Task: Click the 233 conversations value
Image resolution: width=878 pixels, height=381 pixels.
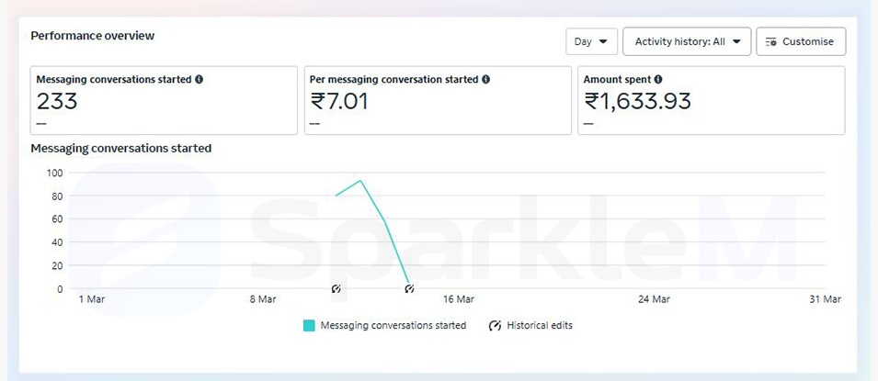Action: point(57,101)
